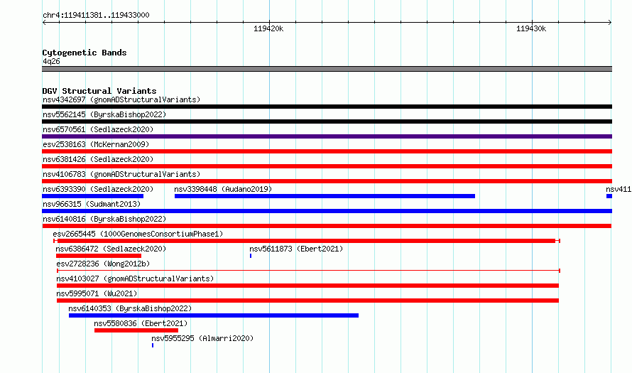Click the nsv4342697 gnomADStructuralVariants black bar
The height and width of the screenshot is (373, 632).
(x=327, y=107)
